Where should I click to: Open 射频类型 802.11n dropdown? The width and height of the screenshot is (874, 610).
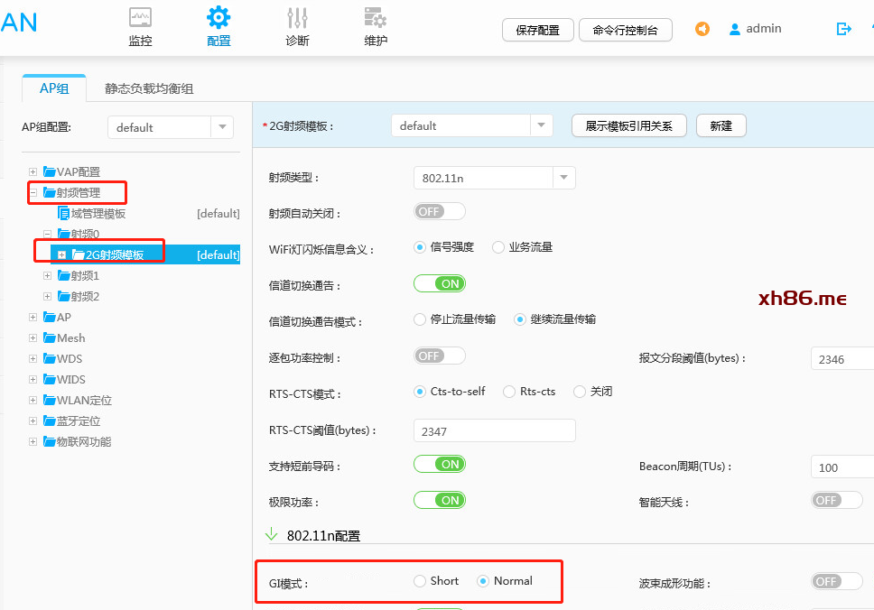click(x=563, y=178)
